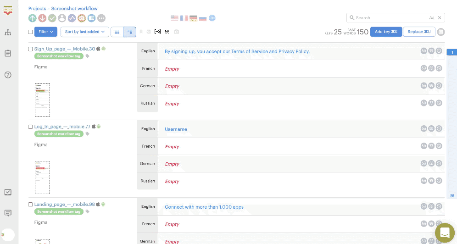Clear the search with the X button
Screen dimensions: 457x244
point(440,18)
